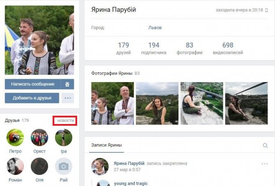Image resolution: width=275 pixels, height=186 pixels.
Task: Click the Написать сообщение button
Action: pyautogui.click(x=32, y=84)
